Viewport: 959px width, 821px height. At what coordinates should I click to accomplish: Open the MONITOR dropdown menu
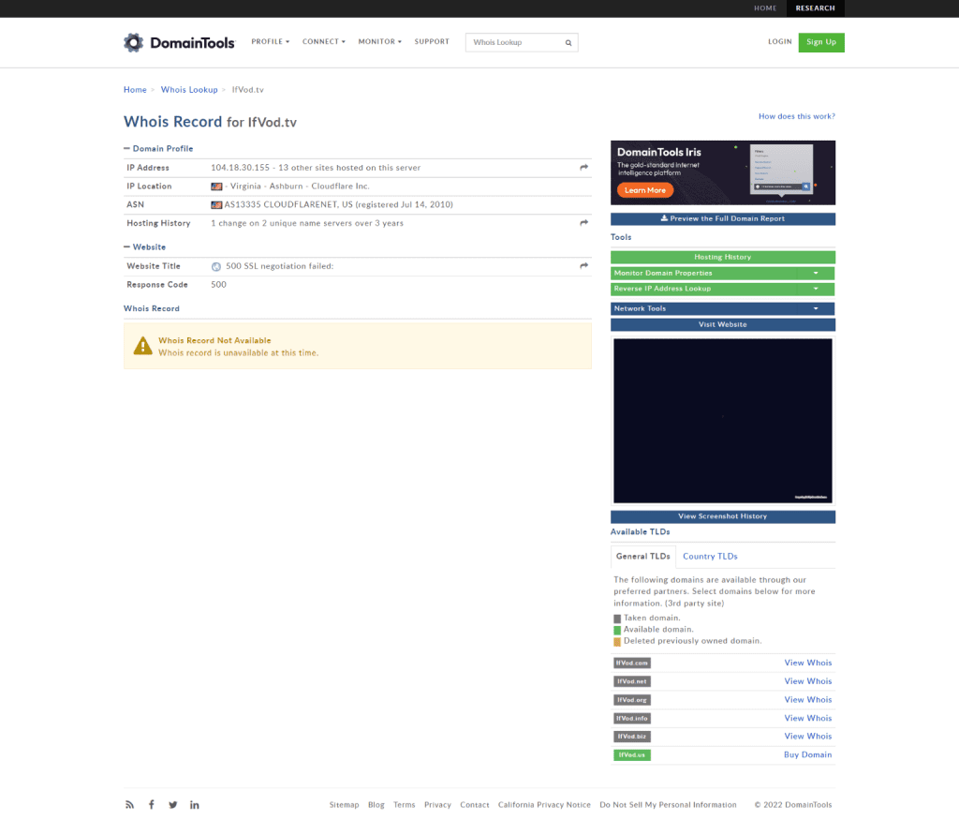[x=380, y=41]
